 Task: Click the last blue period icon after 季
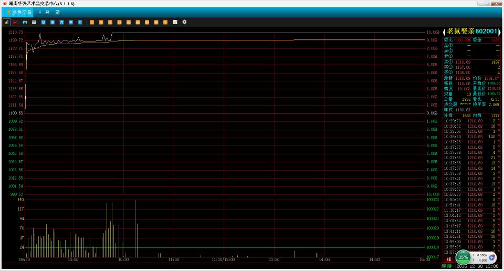pyautogui.click(x=80, y=22)
